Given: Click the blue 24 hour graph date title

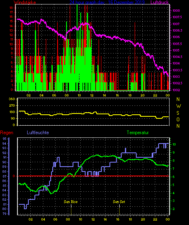Looking at the screenshot, I should [107, 2].
